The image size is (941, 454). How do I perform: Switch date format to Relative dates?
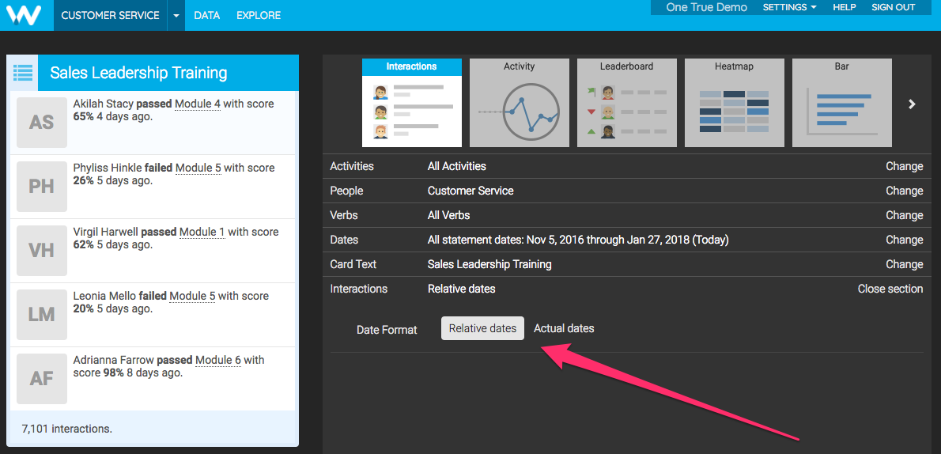[x=482, y=328]
